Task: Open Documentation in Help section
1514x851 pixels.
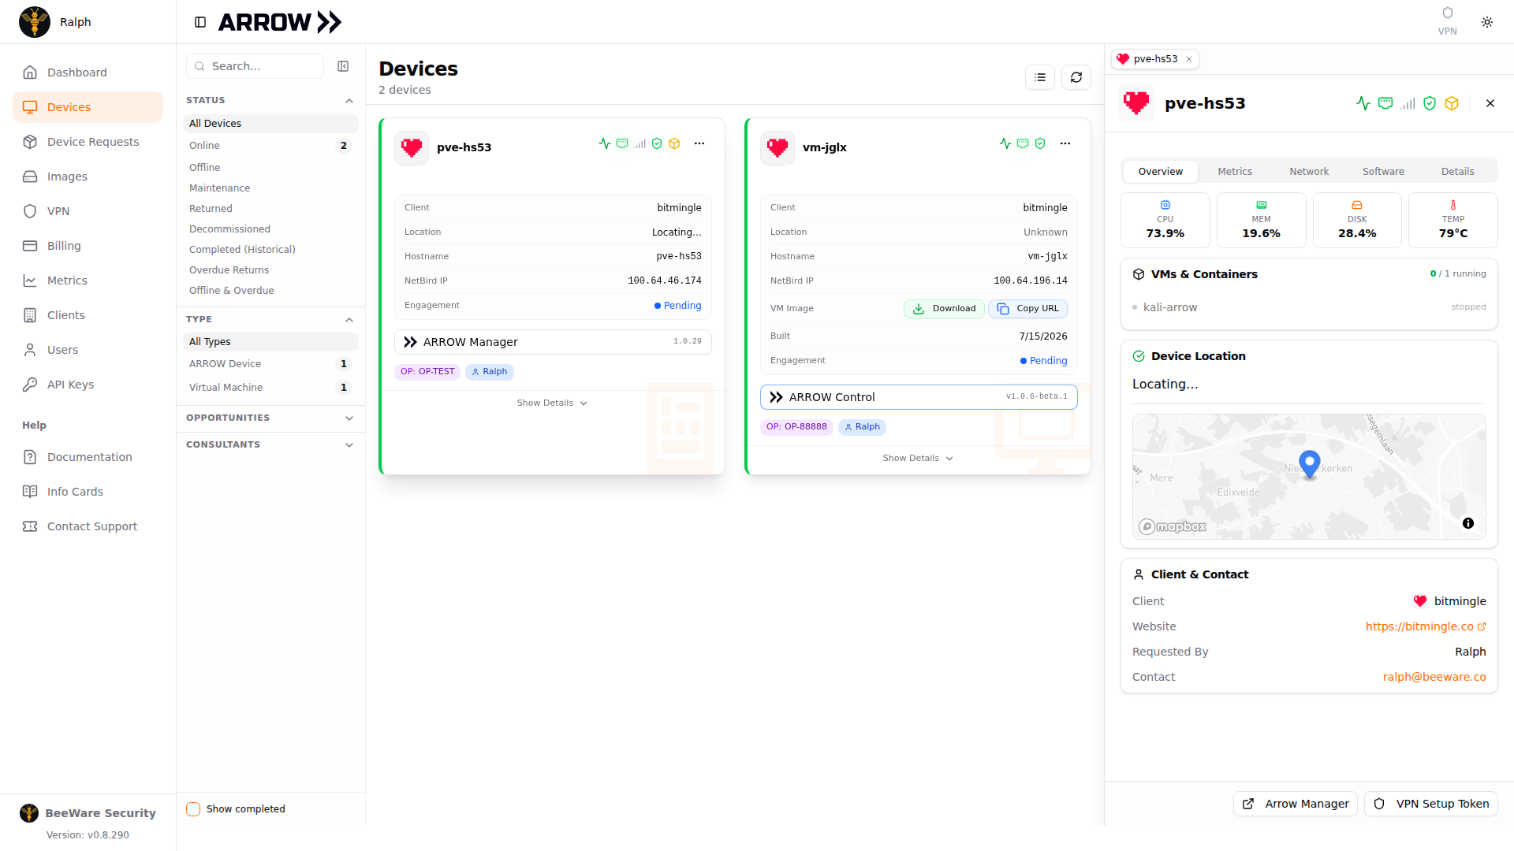Action: point(88,457)
